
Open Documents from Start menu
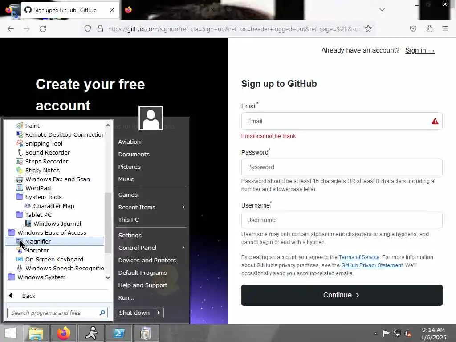pos(134,155)
